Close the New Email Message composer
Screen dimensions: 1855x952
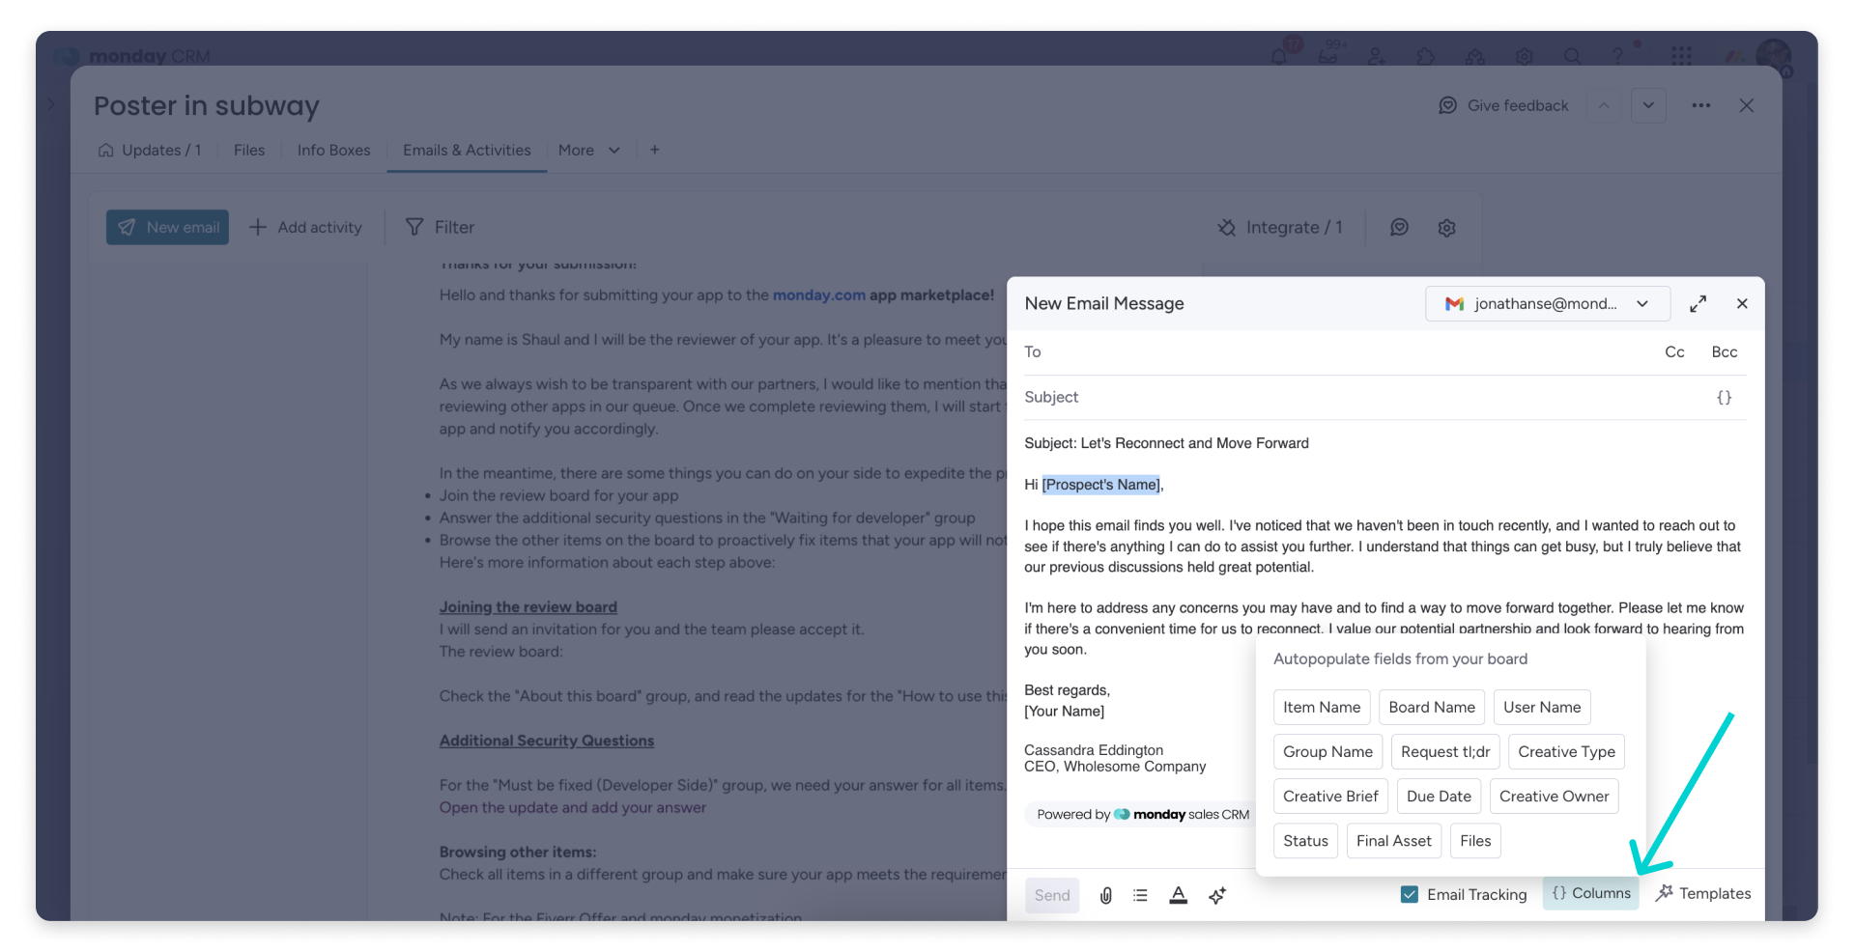tap(1742, 303)
